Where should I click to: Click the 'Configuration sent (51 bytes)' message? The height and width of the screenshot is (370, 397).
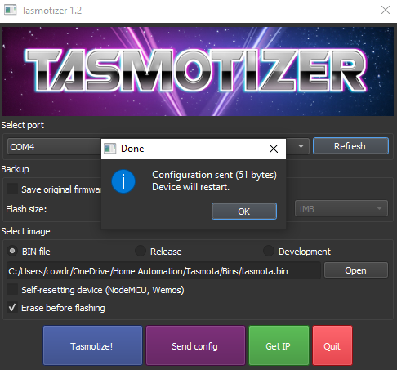click(x=214, y=175)
